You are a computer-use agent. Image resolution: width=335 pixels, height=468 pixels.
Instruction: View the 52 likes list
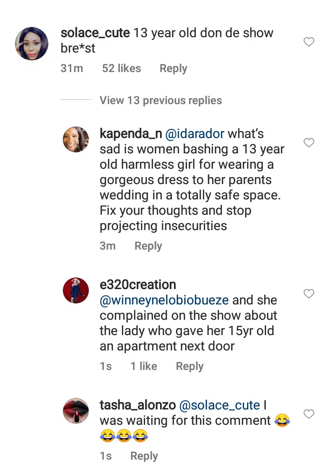click(x=121, y=68)
